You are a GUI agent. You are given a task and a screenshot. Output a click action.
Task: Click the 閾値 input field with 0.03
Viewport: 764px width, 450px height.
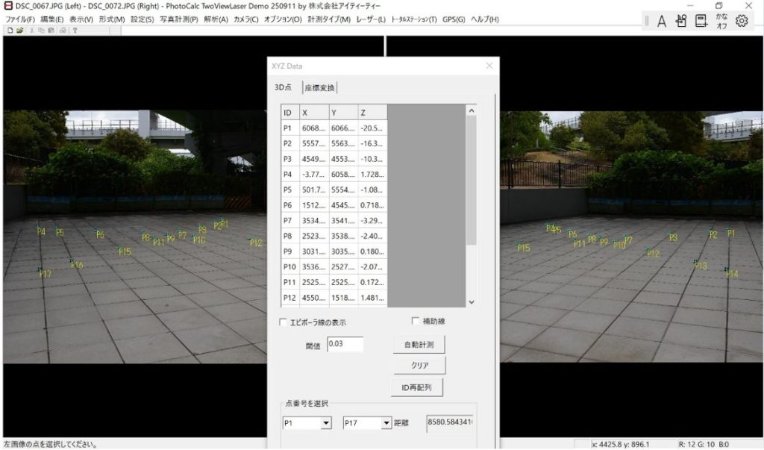[x=345, y=344]
